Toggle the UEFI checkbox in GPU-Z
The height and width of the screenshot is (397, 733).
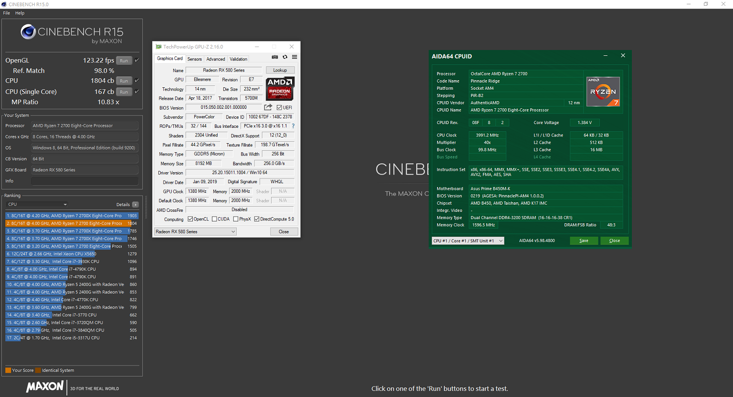[x=279, y=107]
